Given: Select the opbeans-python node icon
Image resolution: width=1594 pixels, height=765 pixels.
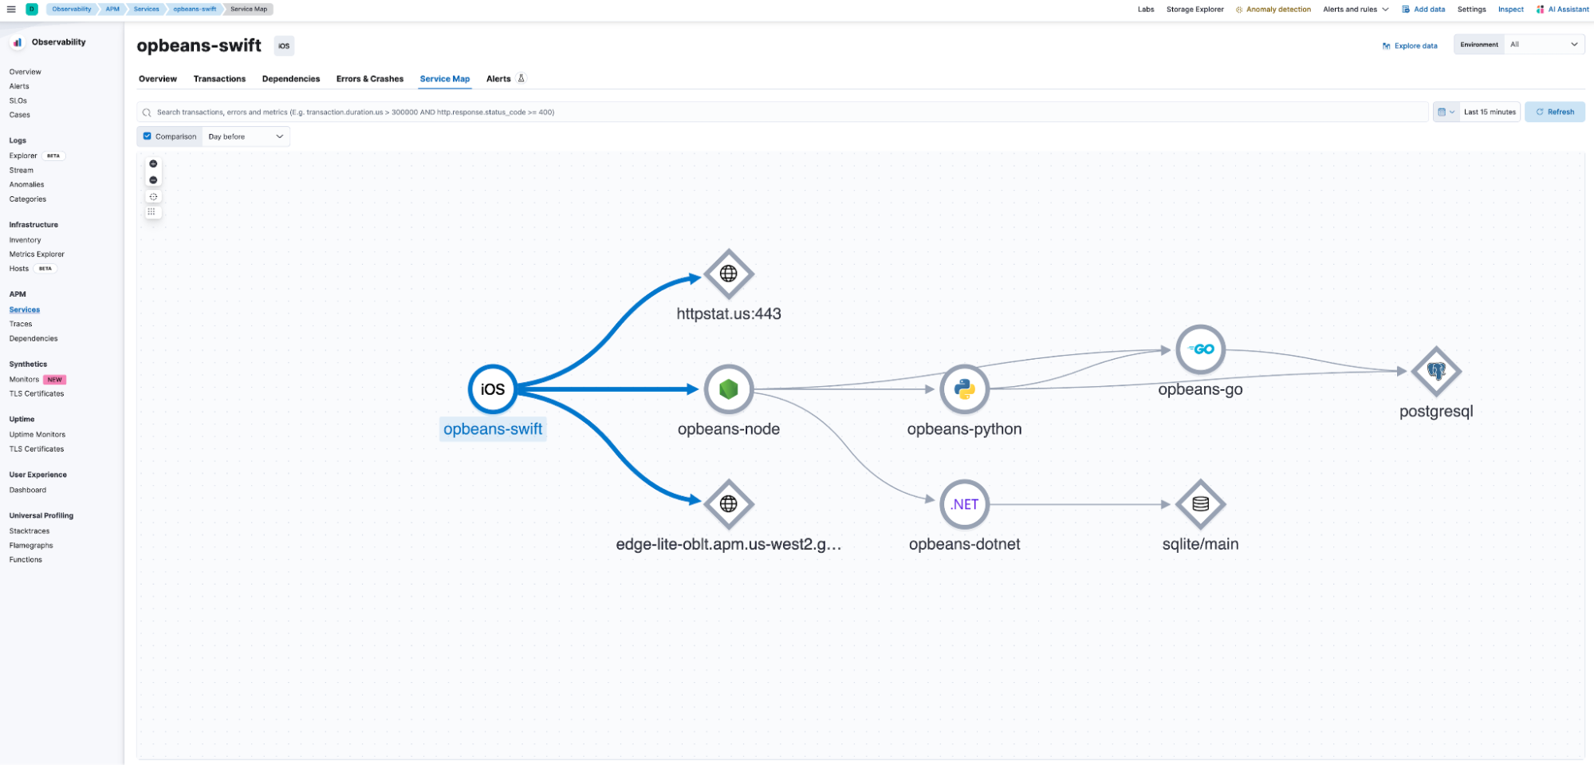Looking at the screenshot, I should tap(964, 389).
